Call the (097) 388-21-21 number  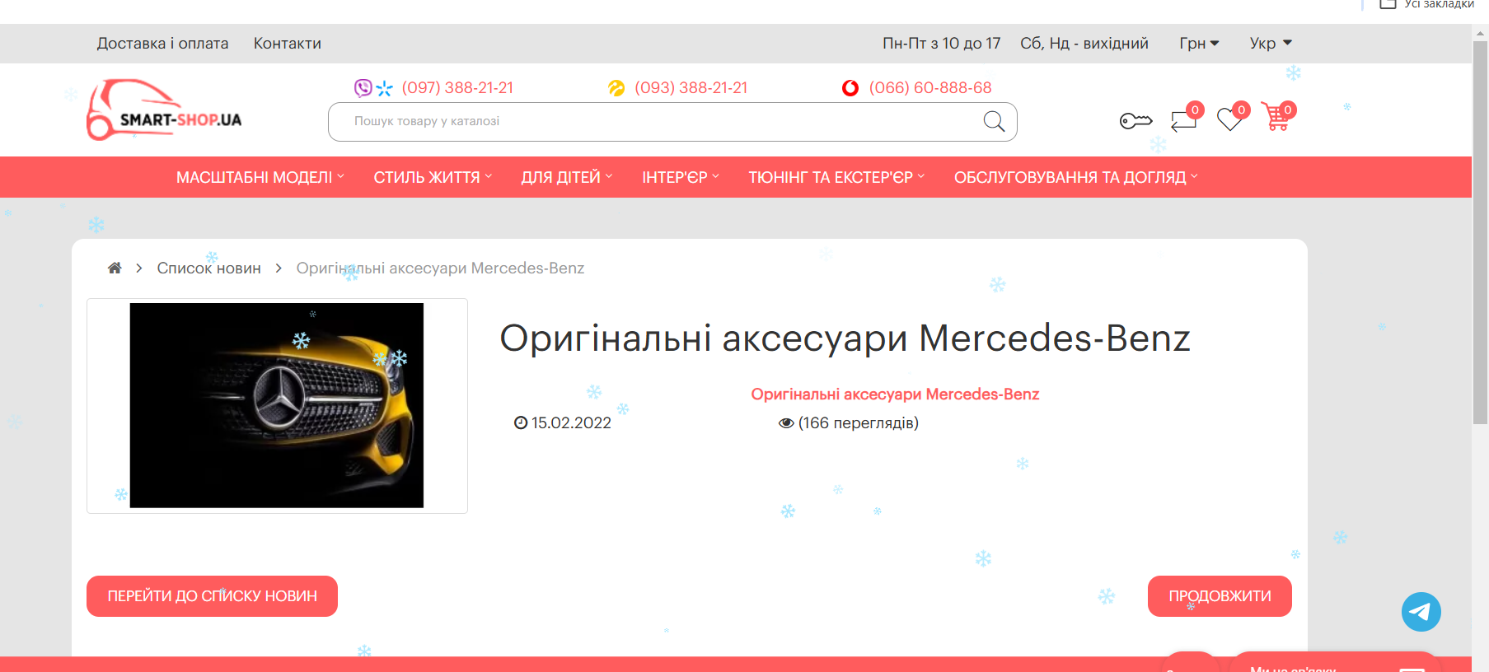[457, 88]
